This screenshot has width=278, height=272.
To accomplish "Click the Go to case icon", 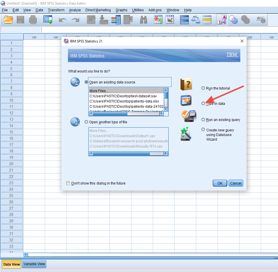I will (x=91, y=20).
